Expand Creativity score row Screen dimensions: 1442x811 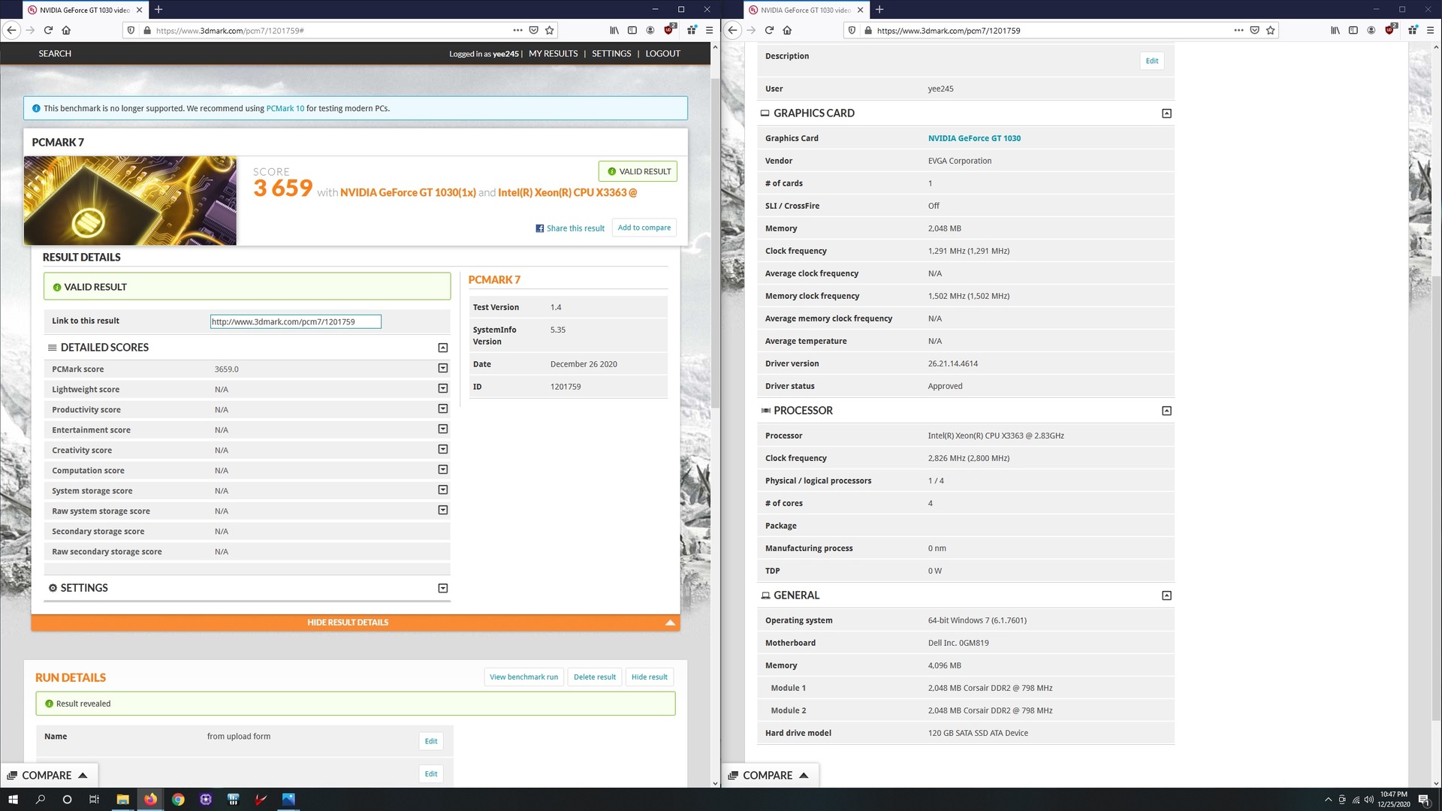tap(442, 449)
